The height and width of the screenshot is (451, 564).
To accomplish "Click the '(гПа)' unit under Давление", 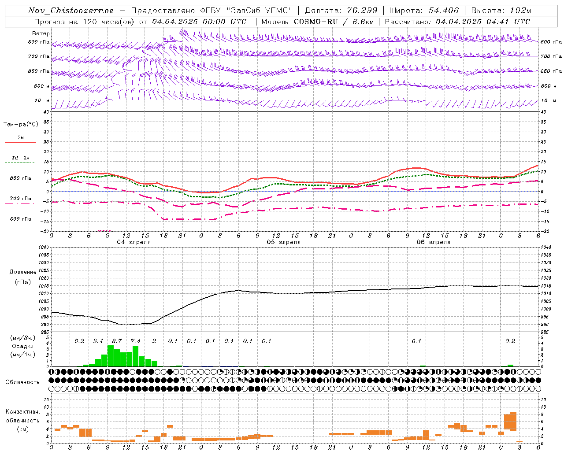I will pos(23,282).
